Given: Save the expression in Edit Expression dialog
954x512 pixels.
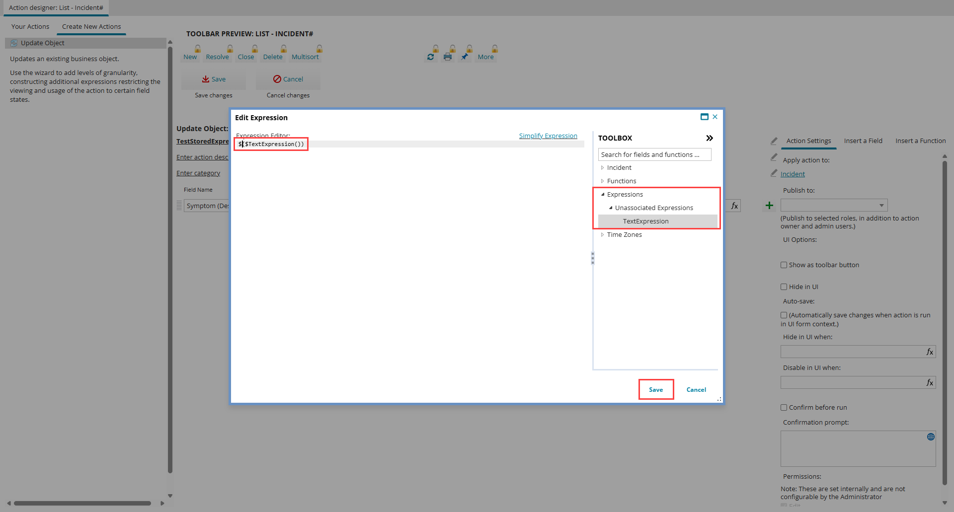Looking at the screenshot, I should 656,390.
